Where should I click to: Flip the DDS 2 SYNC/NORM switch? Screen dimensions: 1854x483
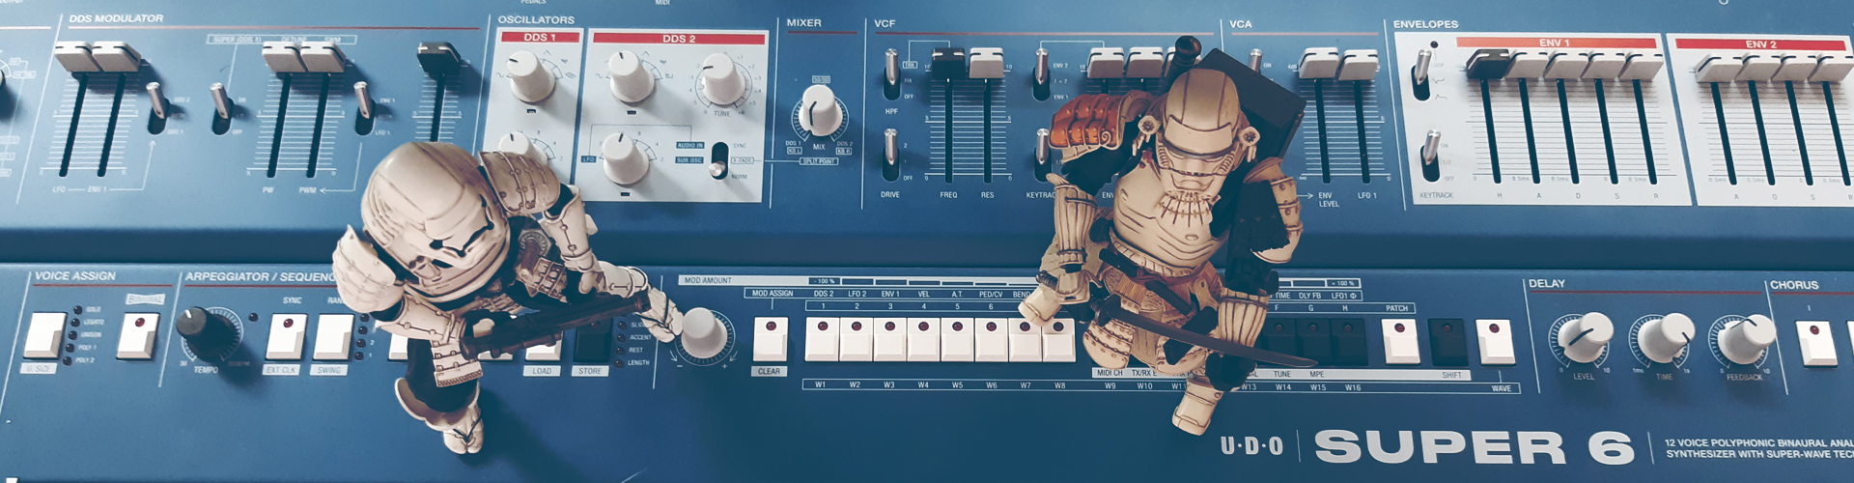(x=718, y=161)
